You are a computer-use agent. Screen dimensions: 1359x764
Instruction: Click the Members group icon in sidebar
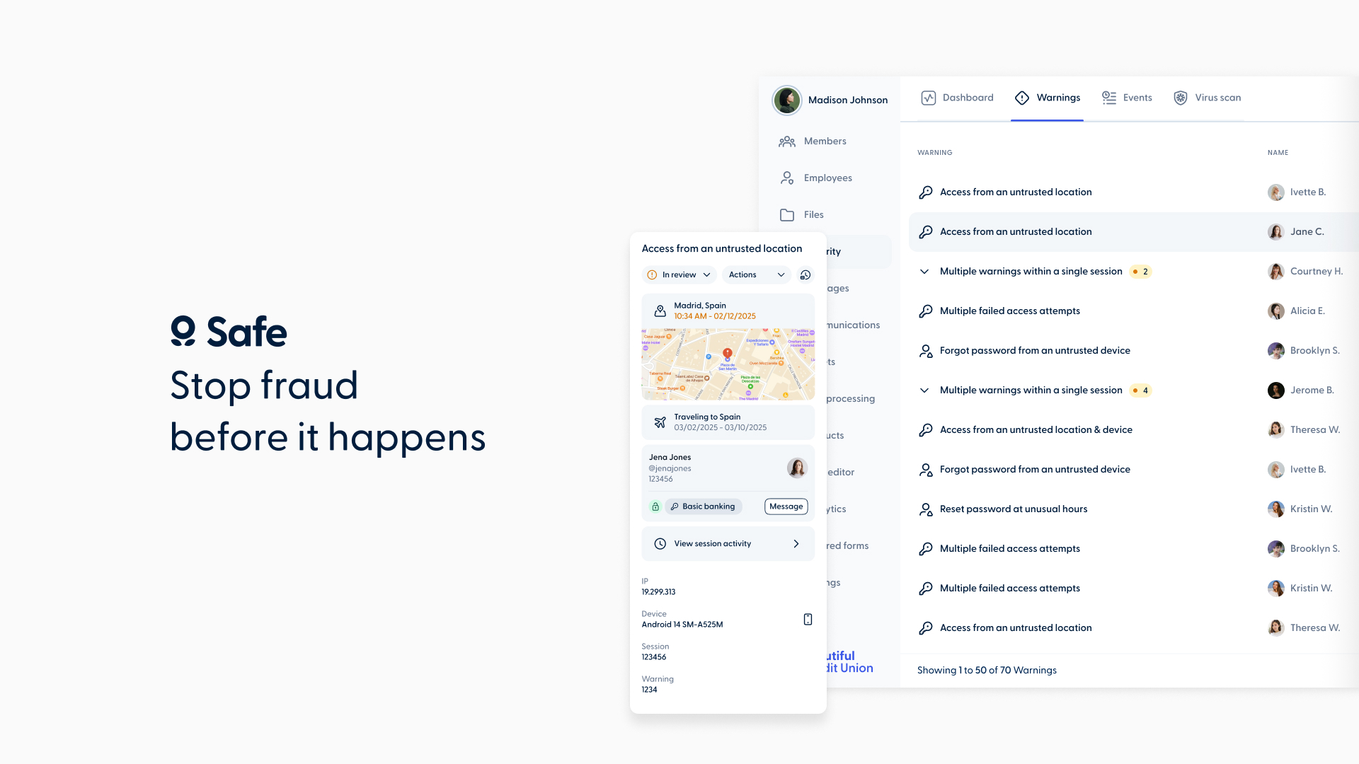786,141
